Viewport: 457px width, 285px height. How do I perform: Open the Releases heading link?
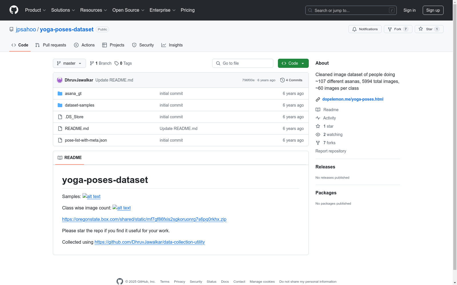click(x=325, y=167)
